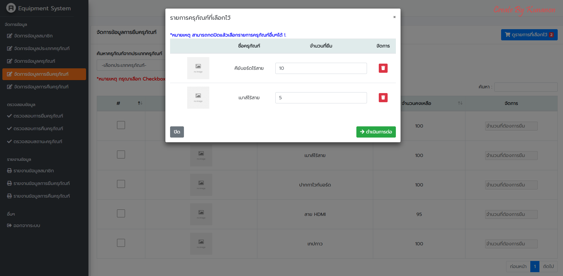Delete คีย์บอร์ดไร้สาย with red trash icon

click(383, 68)
